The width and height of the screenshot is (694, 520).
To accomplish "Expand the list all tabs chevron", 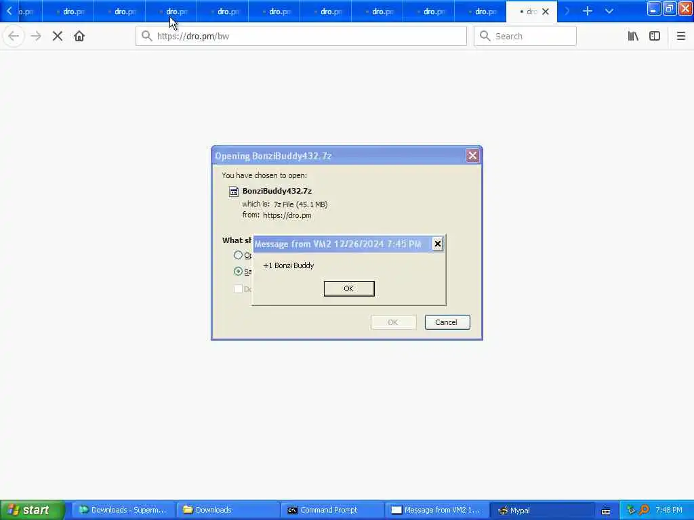I will click(x=609, y=11).
